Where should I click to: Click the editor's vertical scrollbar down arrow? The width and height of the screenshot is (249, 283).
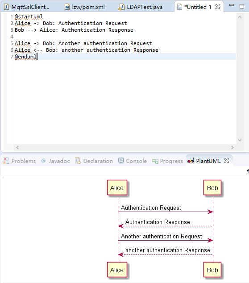click(240, 140)
